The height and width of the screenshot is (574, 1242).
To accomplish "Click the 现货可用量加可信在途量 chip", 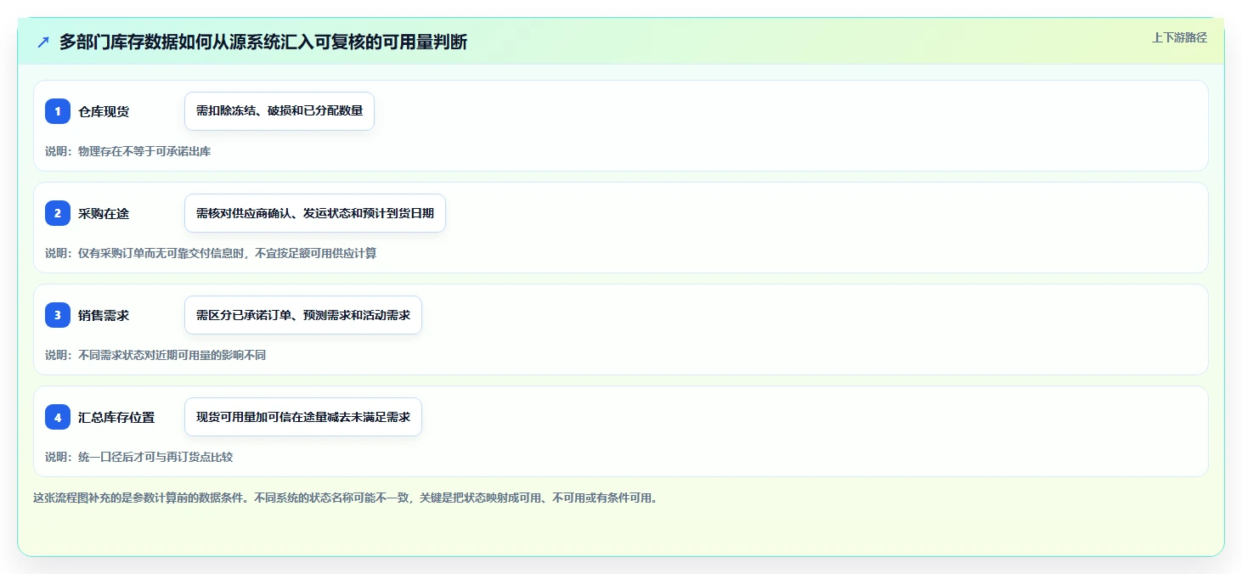I will 303,417.
